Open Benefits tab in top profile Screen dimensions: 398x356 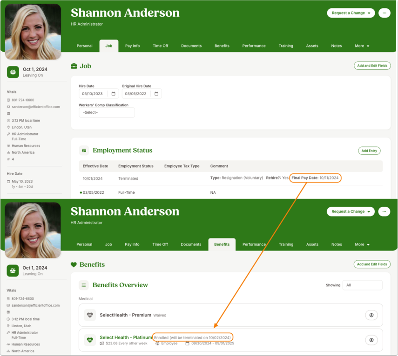click(x=222, y=46)
